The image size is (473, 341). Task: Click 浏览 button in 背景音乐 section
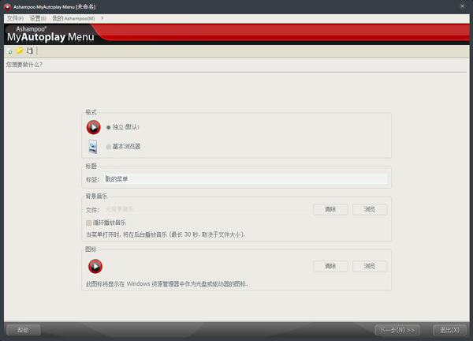tap(370, 209)
